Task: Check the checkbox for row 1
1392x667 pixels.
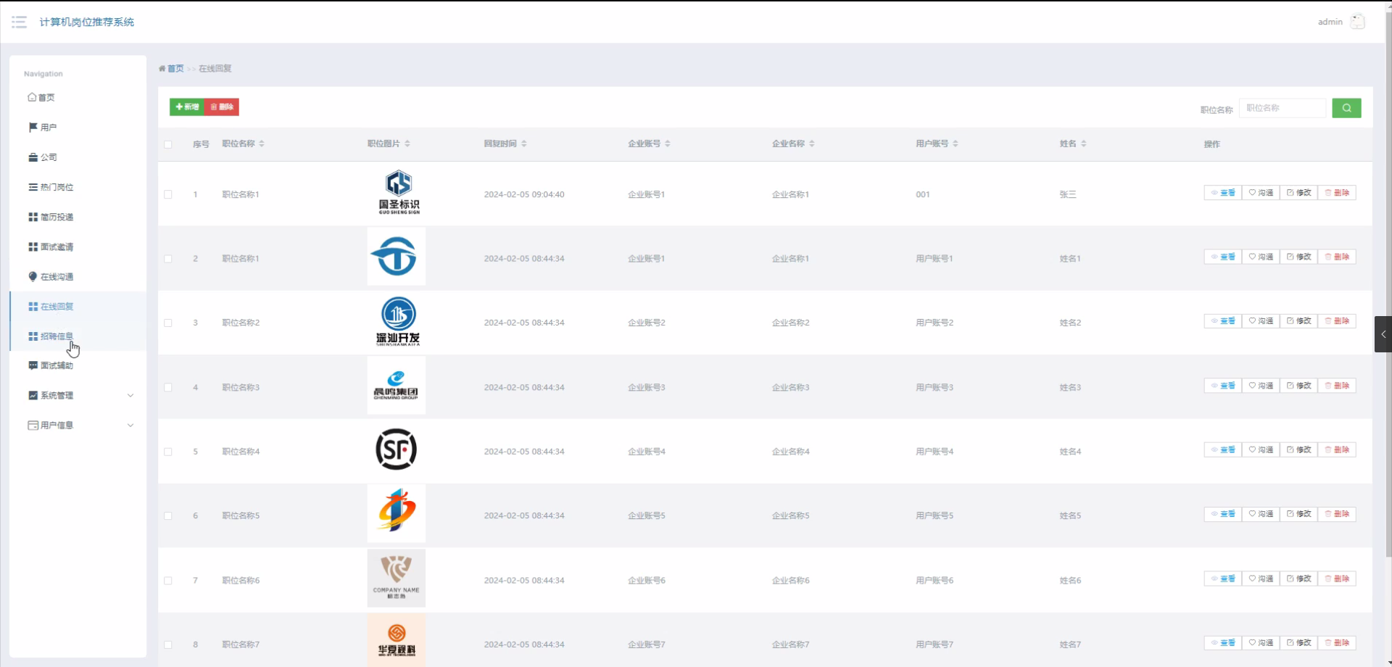Action: [168, 194]
